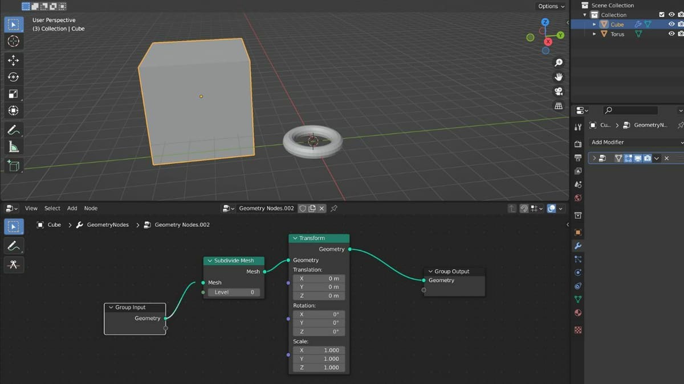The height and width of the screenshot is (384, 684).
Task: Toggle modifier render visibility
Action: (x=648, y=158)
